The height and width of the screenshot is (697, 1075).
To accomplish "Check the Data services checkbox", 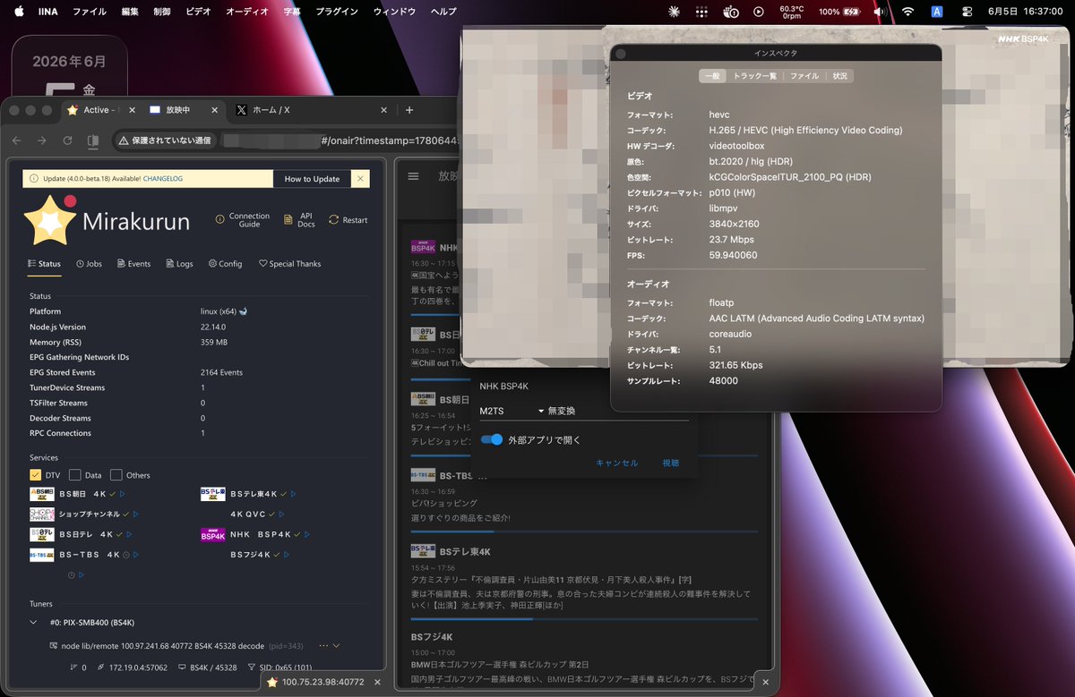I will (x=75, y=475).
